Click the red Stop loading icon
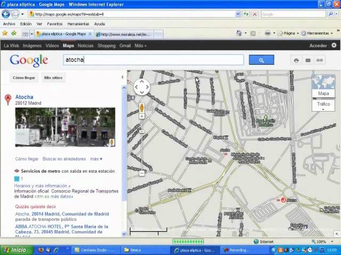341x255 pixels. pyautogui.click(x=255, y=14)
